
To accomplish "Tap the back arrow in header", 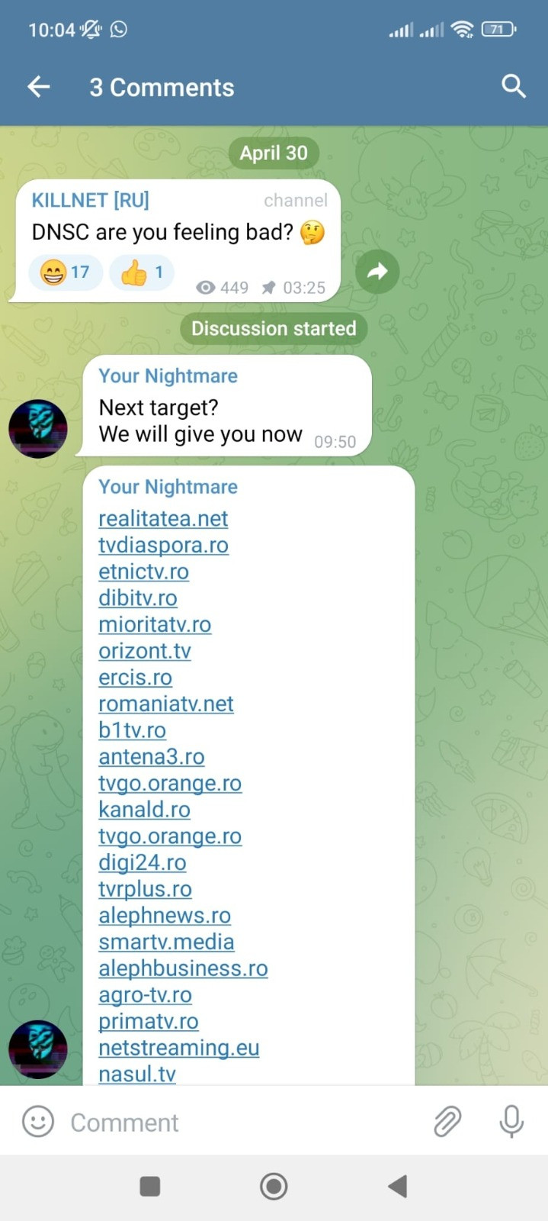I will pyautogui.click(x=38, y=87).
